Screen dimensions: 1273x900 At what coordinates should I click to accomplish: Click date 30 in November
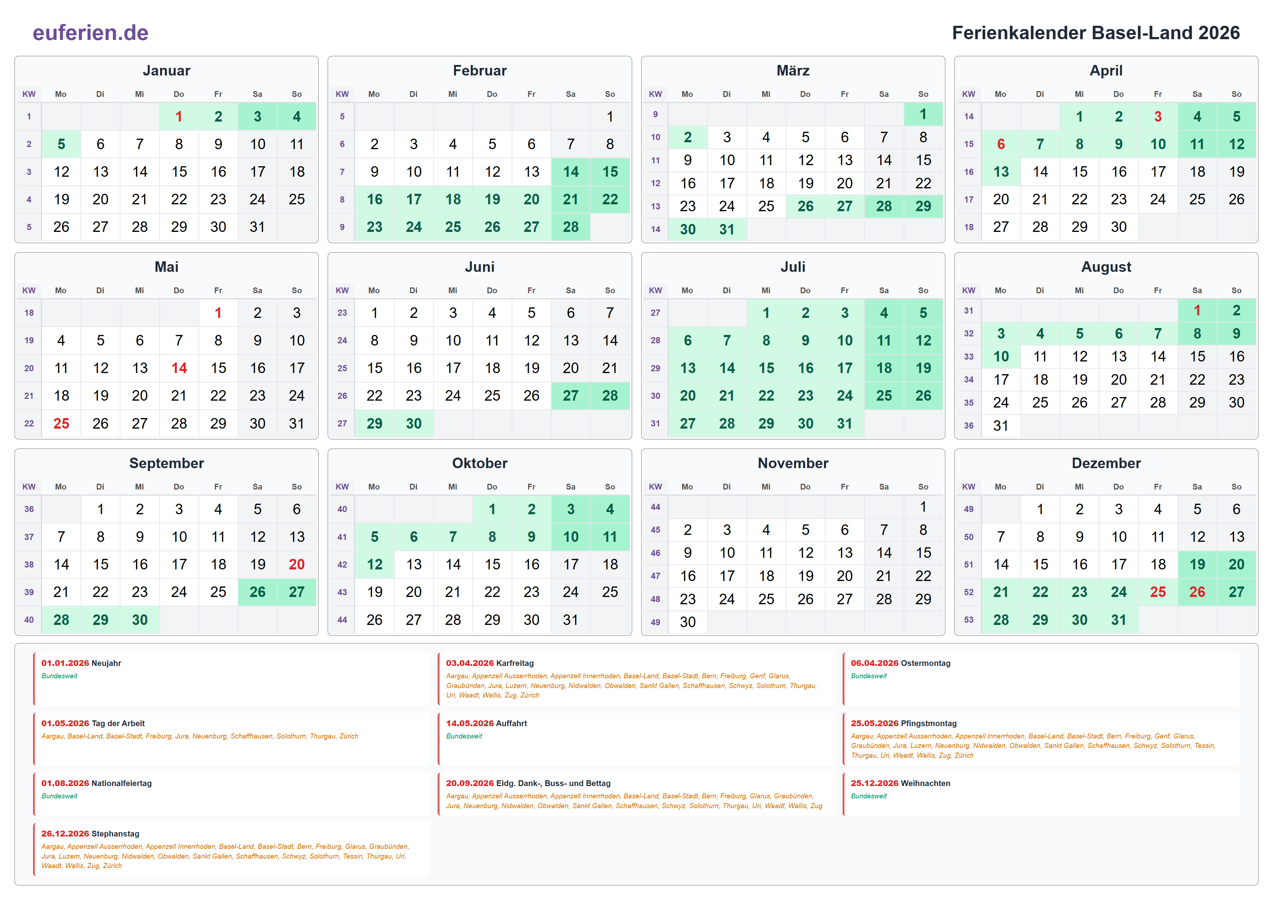688,622
